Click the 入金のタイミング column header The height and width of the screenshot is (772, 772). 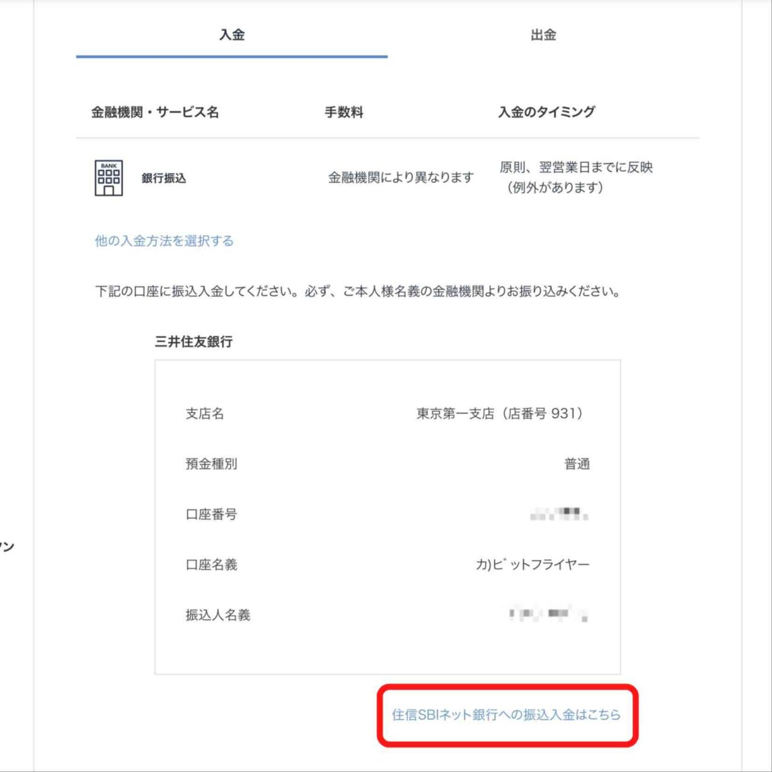pos(546,112)
